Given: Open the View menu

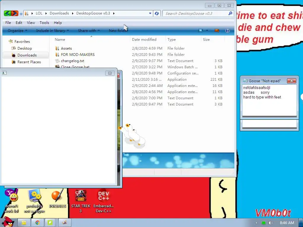Looking at the screenshot, I should click(31, 22).
